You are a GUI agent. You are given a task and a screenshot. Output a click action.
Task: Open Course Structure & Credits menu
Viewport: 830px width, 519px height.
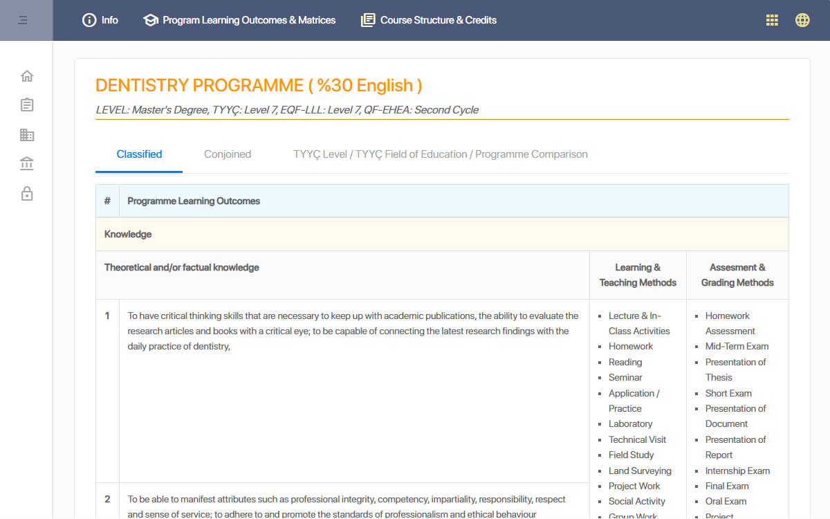[429, 20]
